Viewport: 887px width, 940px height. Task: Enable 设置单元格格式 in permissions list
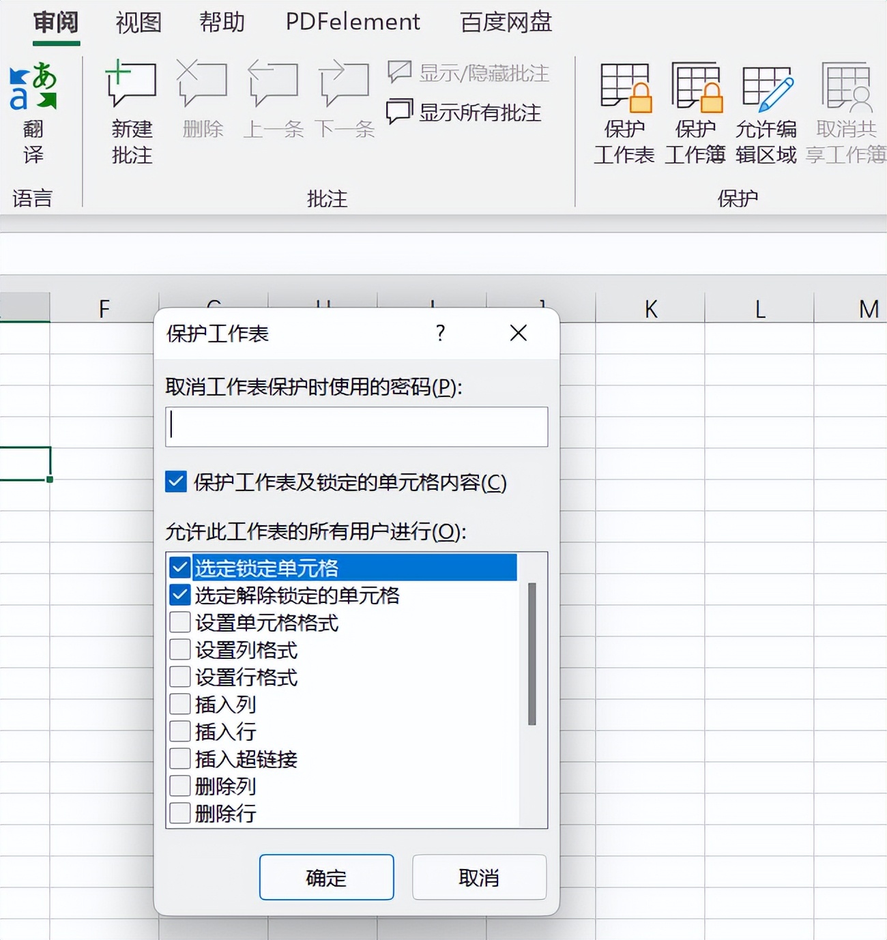[x=179, y=622]
